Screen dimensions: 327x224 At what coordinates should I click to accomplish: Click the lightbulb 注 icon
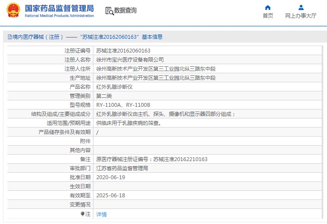coord(83,214)
